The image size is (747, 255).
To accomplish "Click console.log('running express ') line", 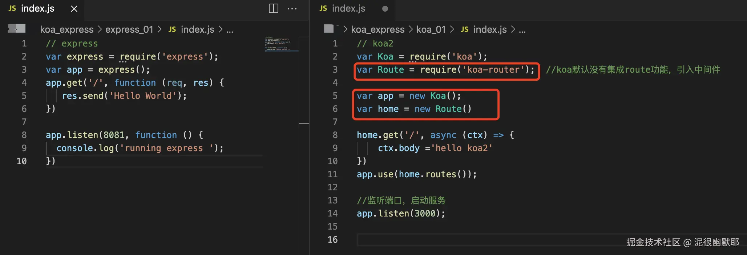I will [x=140, y=148].
